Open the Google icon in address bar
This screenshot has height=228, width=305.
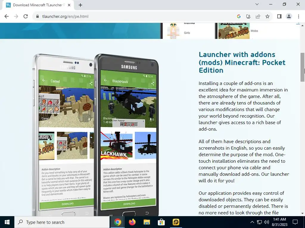(239, 17)
